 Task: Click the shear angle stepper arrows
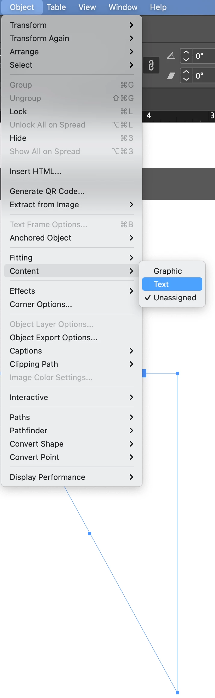point(186,76)
